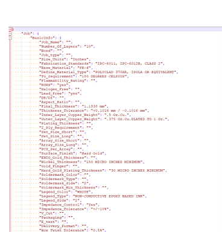Click the "POLYCLAD 370HR, ISOLA OR EQUIVALENT" value
Screen dimensions: 222x232
pos(135,72)
